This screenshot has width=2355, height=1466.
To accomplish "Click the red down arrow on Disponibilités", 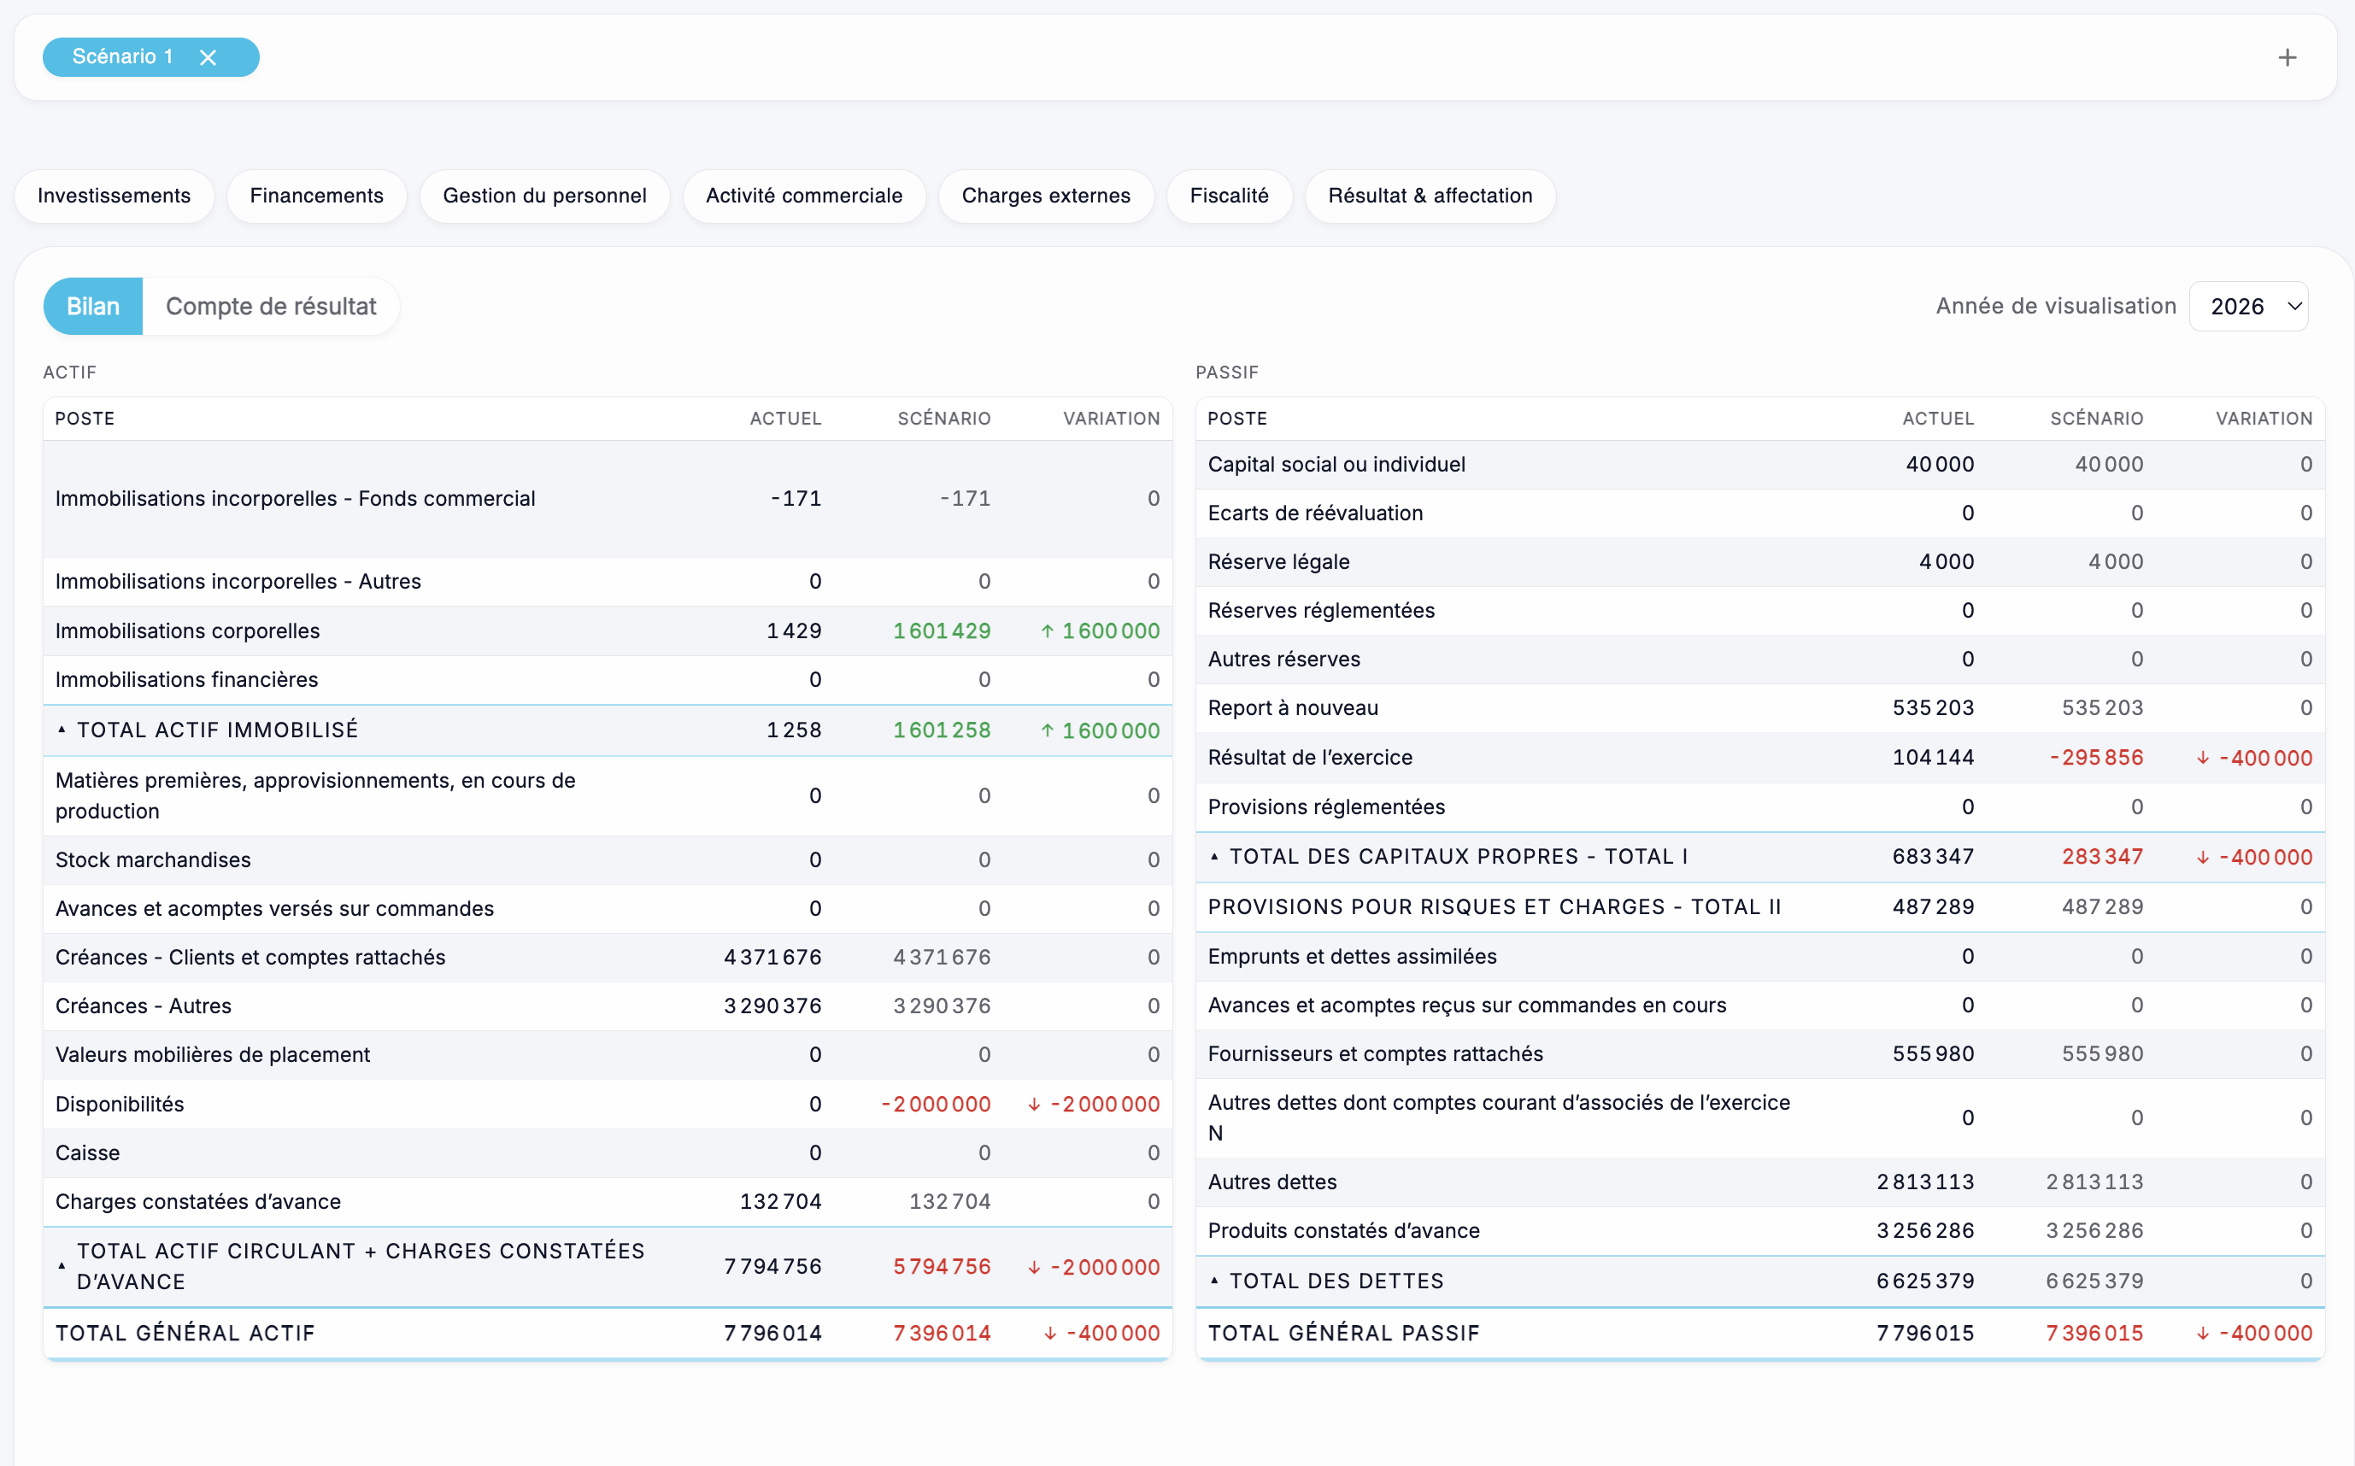I will [1035, 1105].
